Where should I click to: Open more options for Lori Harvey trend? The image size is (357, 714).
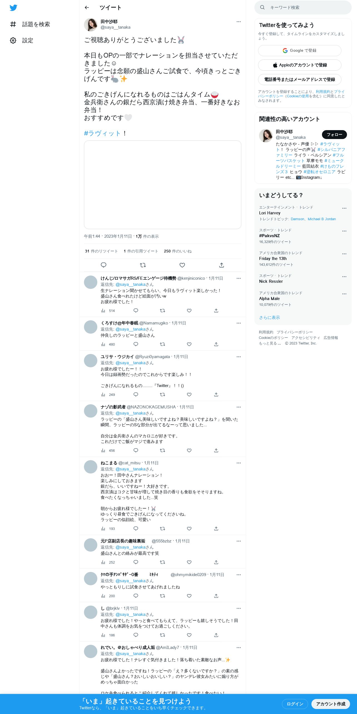(x=344, y=208)
